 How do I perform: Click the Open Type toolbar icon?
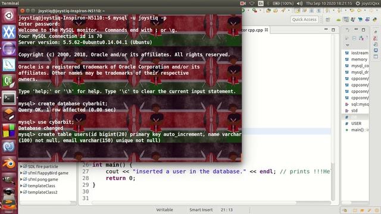click(268, 11)
